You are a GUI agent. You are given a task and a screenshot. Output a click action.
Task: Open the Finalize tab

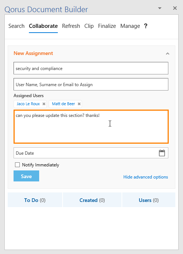107,26
